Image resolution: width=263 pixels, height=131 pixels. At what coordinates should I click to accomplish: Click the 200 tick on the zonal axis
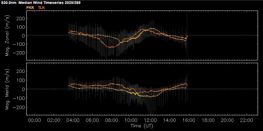point(21,18)
